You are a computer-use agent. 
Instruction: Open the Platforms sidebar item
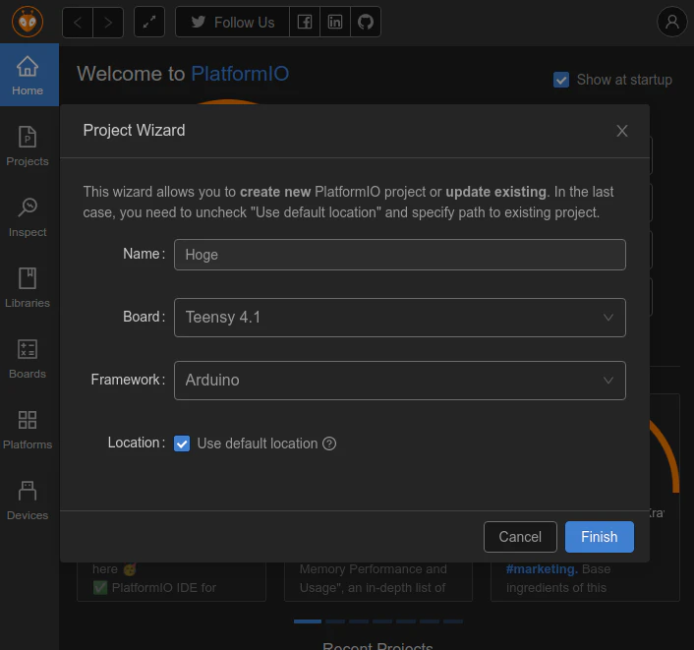click(x=28, y=430)
